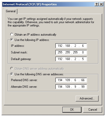
Task: Click the question mark help icon
Action: point(97,4)
